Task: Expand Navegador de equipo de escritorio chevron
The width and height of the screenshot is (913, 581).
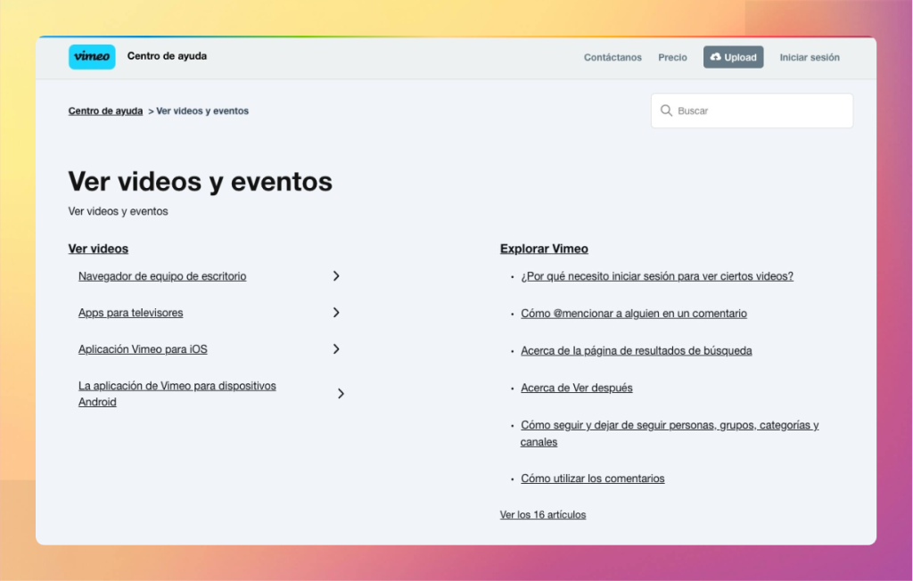Action: point(336,276)
